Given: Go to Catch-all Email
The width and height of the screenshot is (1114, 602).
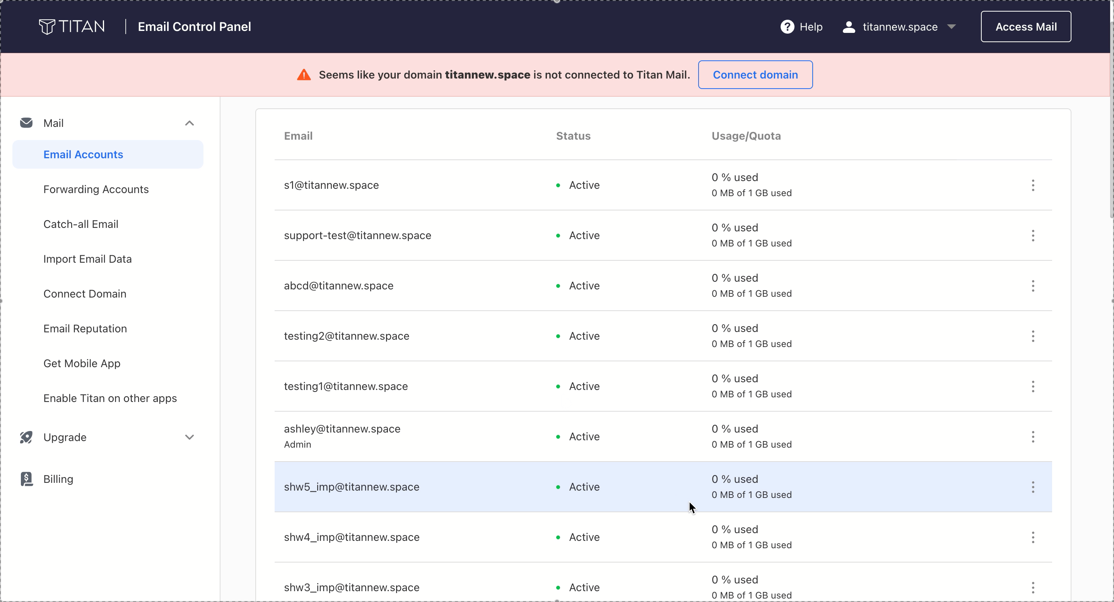Looking at the screenshot, I should [81, 224].
